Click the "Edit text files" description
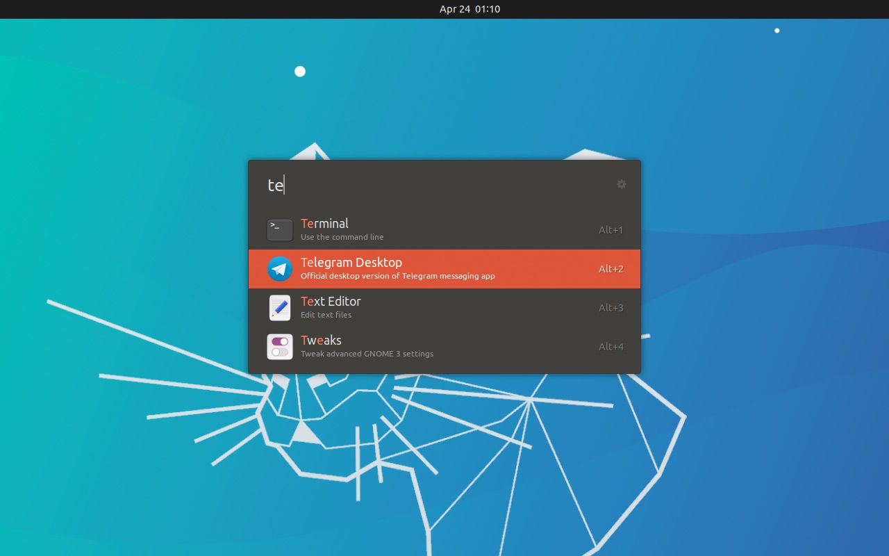The width and height of the screenshot is (889, 556). tap(326, 315)
